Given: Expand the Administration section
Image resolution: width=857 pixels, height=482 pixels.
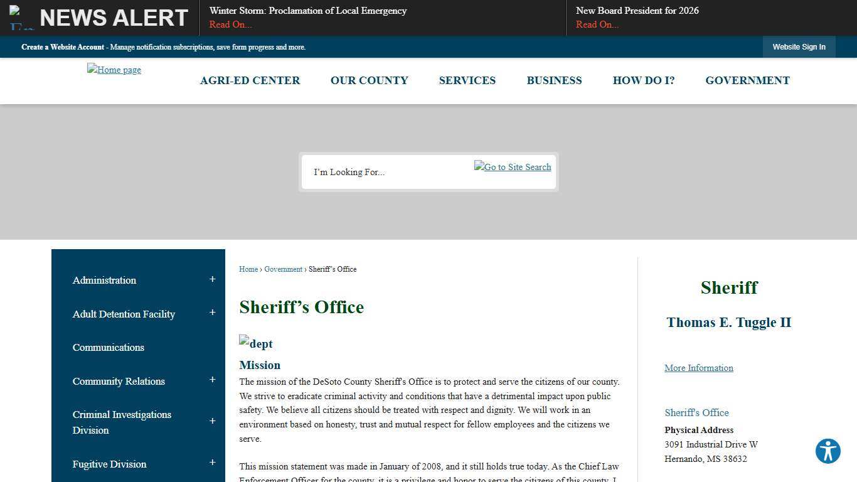Looking at the screenshot, I should 212,278.
